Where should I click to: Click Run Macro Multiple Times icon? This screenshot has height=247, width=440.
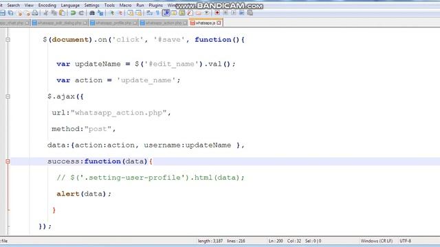241,13
